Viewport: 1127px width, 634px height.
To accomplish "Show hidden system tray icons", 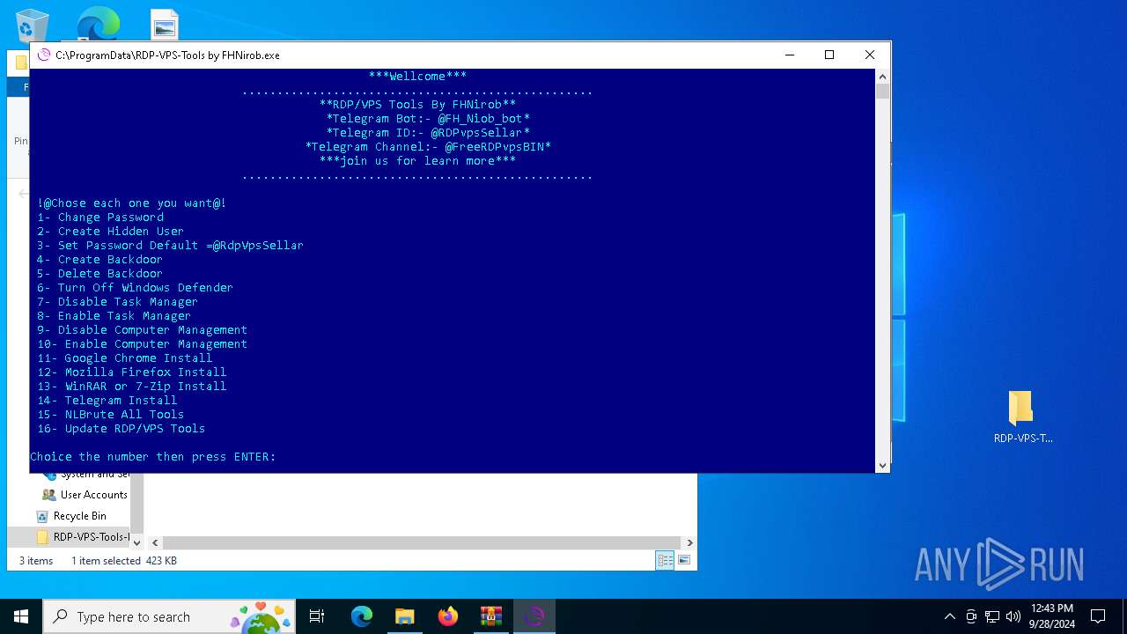I will coord(949,616).
